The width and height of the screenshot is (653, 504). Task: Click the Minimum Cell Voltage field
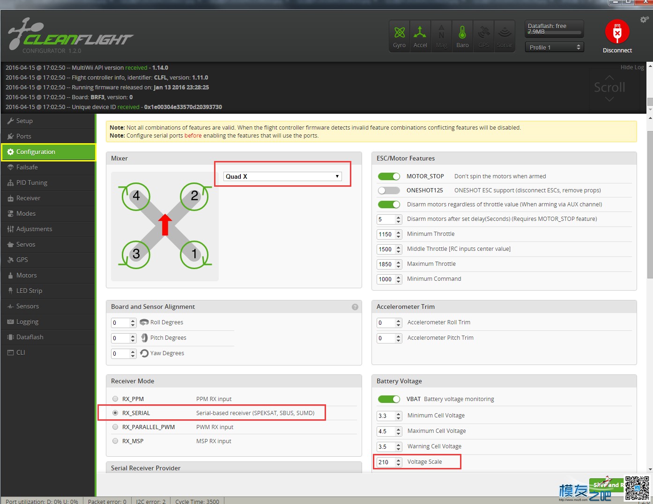389,416
